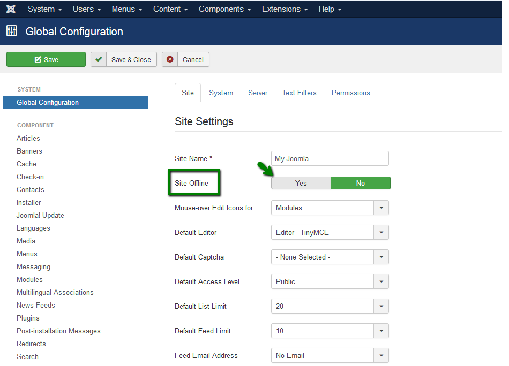Screen dimensions: 509x366
Task: Switch to the Text Filters tab
Action: tap(300, 93)
